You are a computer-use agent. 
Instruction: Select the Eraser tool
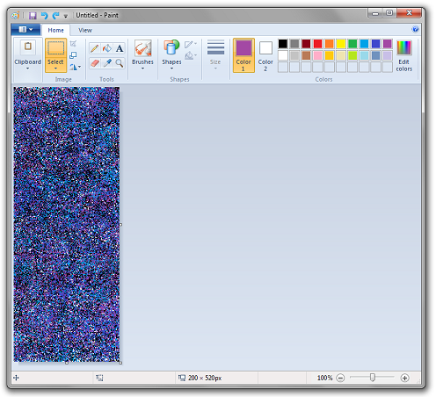pyautogui.click(x=94, y=63)
